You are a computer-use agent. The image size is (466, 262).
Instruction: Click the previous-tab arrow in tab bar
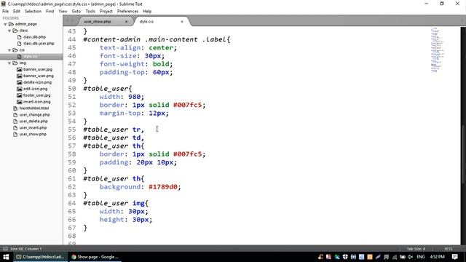coord(68,21)
